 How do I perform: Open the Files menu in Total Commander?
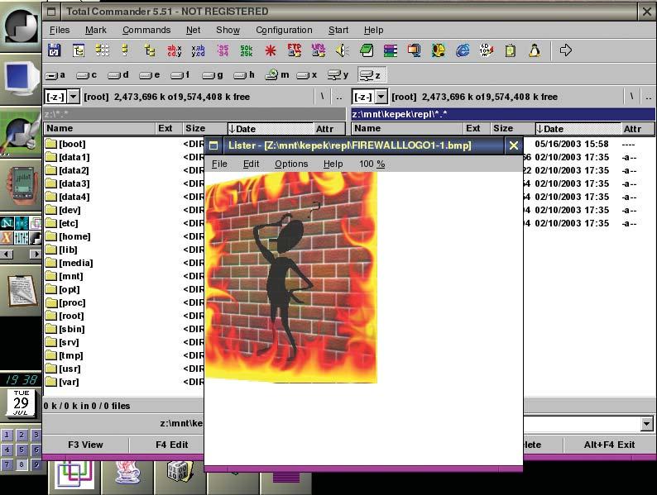click(60, 30)
